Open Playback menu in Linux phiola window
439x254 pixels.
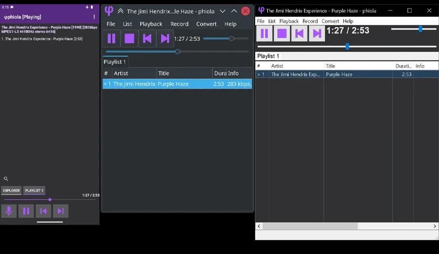pos(151,24)
